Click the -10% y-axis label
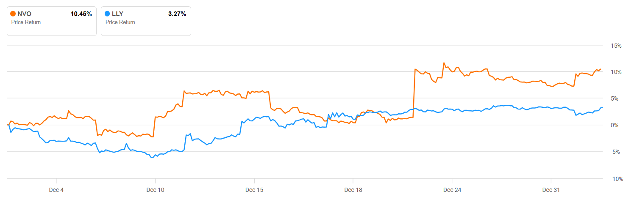 (x=615, y=179)
